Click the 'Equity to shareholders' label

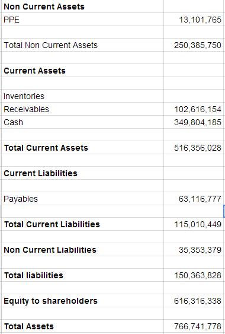[50, 301]
